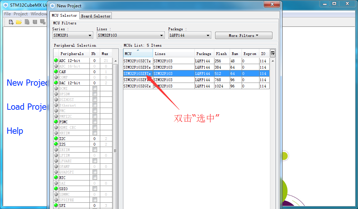Open the Series dropdown showing STM32F1

point(73,35)
